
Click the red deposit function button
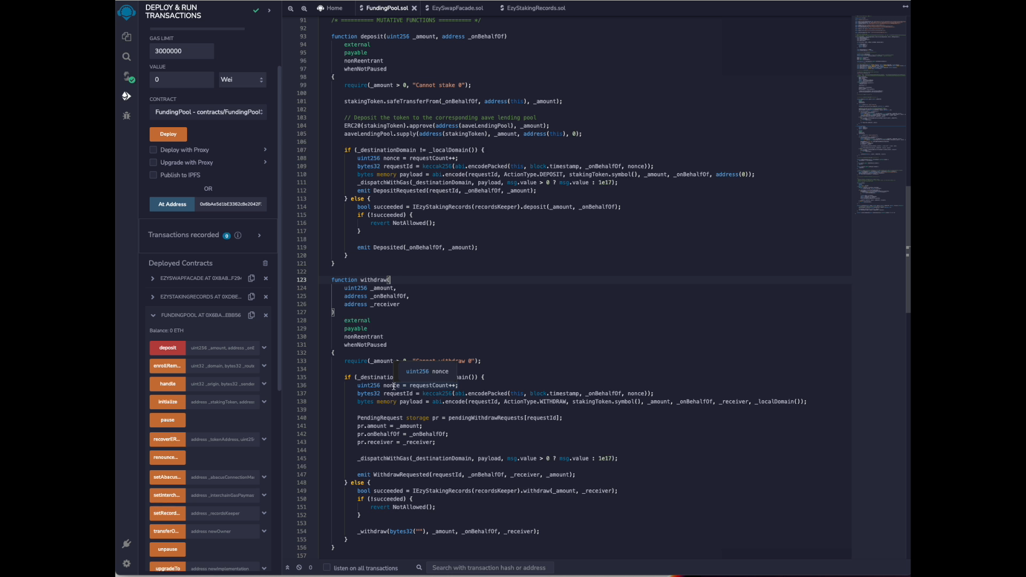pos(168,348)
